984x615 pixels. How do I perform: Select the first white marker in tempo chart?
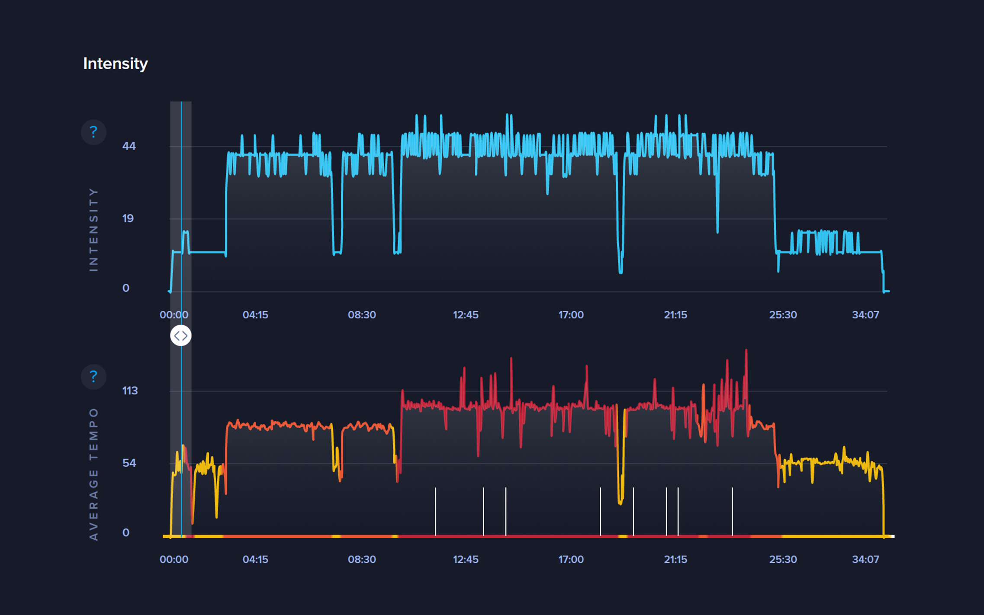click(x=436, y=511)
